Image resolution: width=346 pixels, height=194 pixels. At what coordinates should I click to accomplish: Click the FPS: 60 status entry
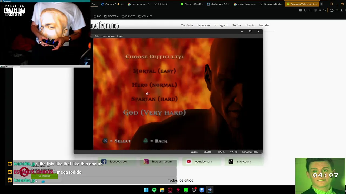[222, 152]
